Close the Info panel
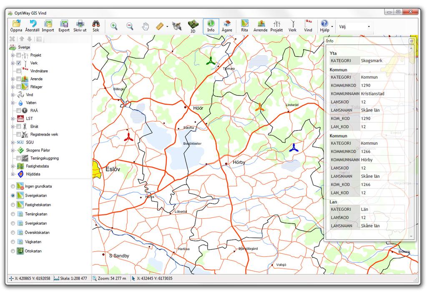Screen dimensions: 427x292 point(412,41)
